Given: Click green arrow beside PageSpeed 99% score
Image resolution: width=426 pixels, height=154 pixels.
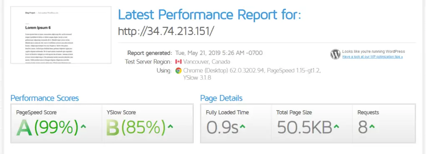Looking at the screenshot, I should (x=83, y=126).
